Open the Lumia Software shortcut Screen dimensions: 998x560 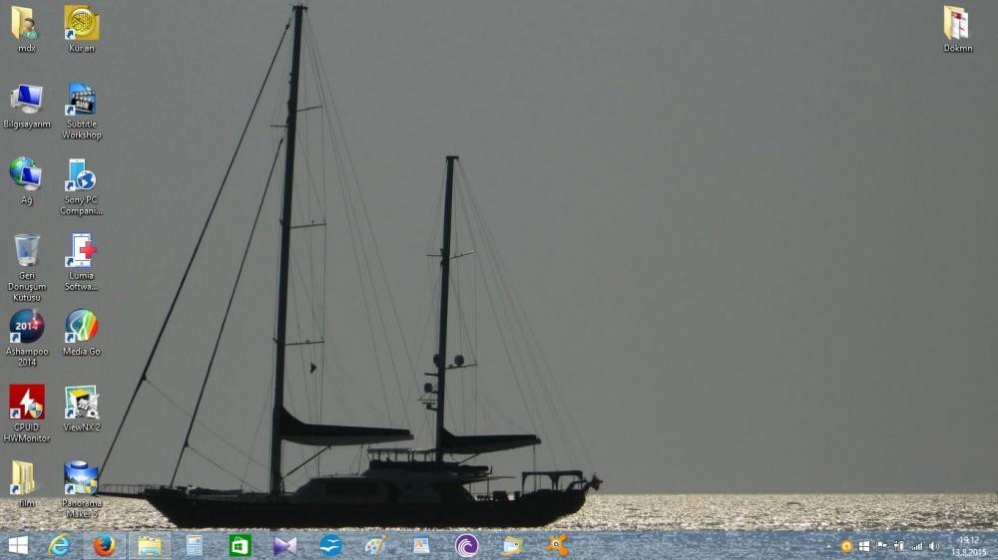(x=81, y=251)
